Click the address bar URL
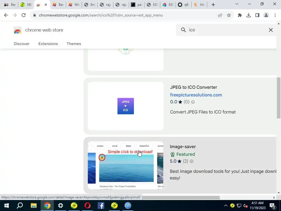Screen dimensions: 281x211 101,15
